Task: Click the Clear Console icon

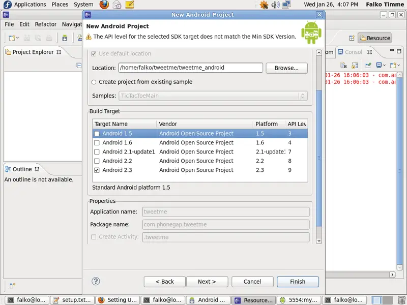Action: [x=343, y=65]
